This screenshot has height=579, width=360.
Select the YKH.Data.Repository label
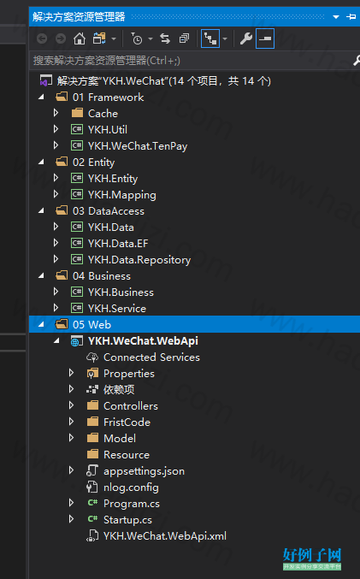pos(139,260)
